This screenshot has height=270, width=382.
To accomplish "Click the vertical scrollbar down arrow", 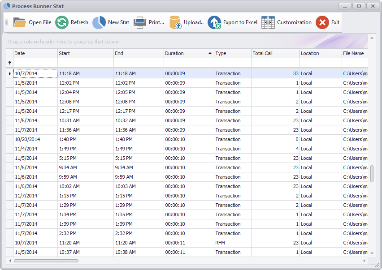I will 372,253.
